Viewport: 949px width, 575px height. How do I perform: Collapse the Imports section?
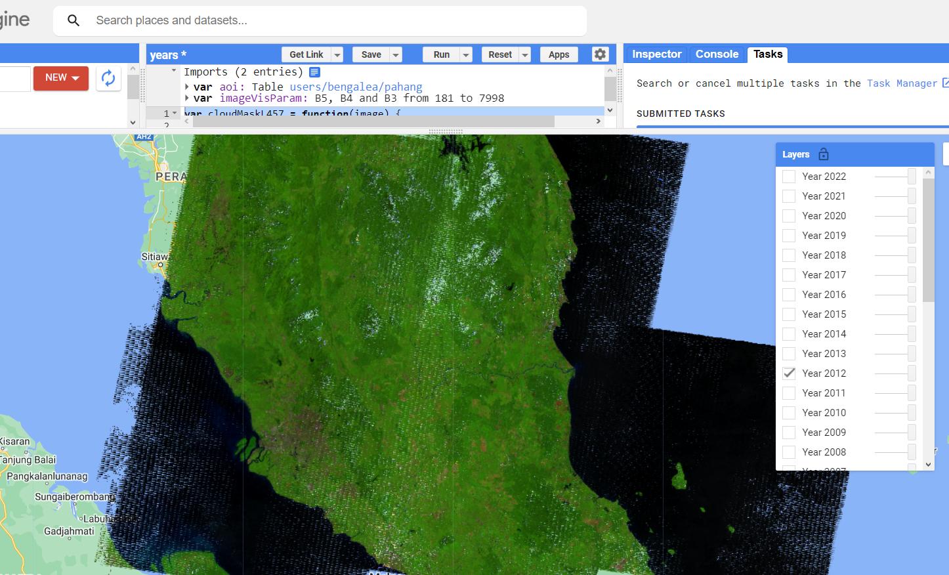[x=174, y=70]
